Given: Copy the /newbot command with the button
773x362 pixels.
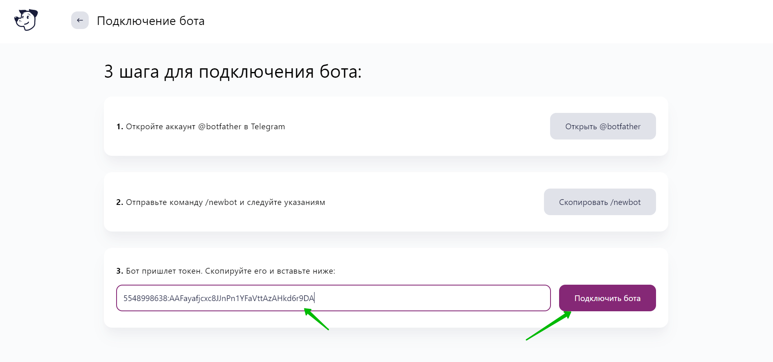Looking at the screenshot, I should (x=600, y=202).
